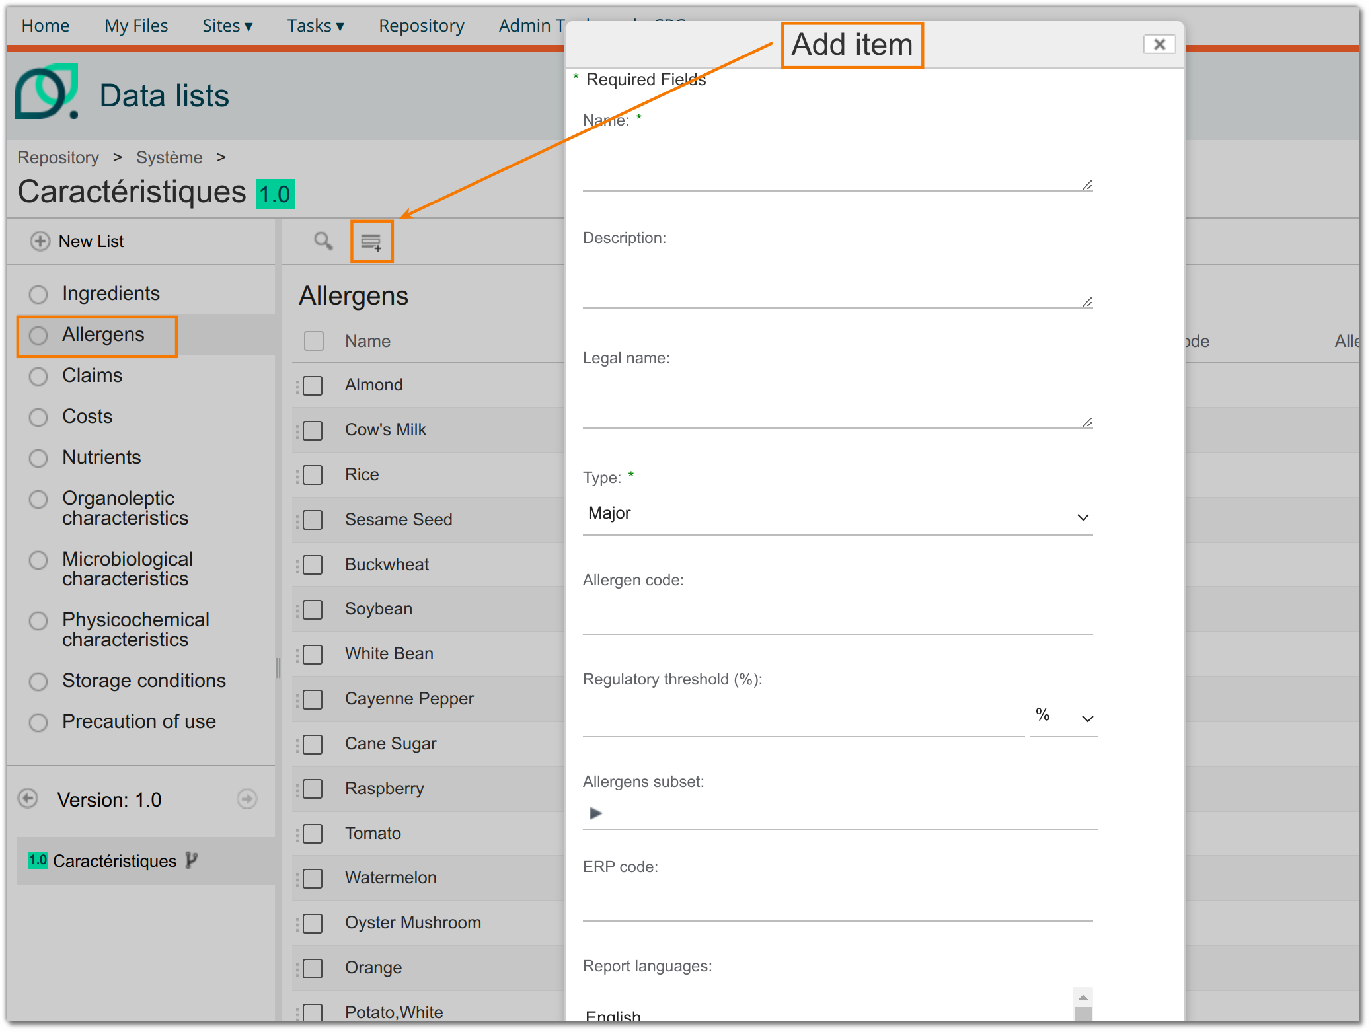
Task: Open the Repository breadcrumb link
Action: [58, 157]
